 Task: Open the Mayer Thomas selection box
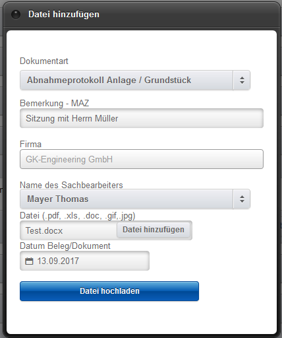pyautogui.click(x=135, y=199)
